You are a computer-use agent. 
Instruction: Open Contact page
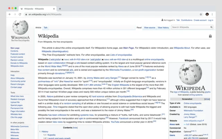[x=16, y=87]
